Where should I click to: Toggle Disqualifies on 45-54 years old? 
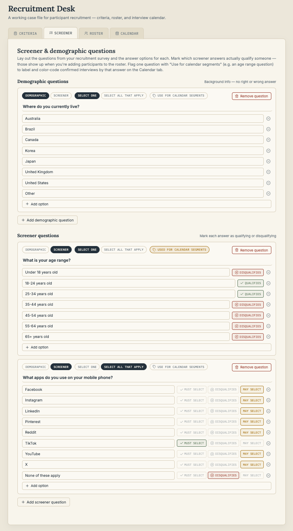[x=248, y=315]
